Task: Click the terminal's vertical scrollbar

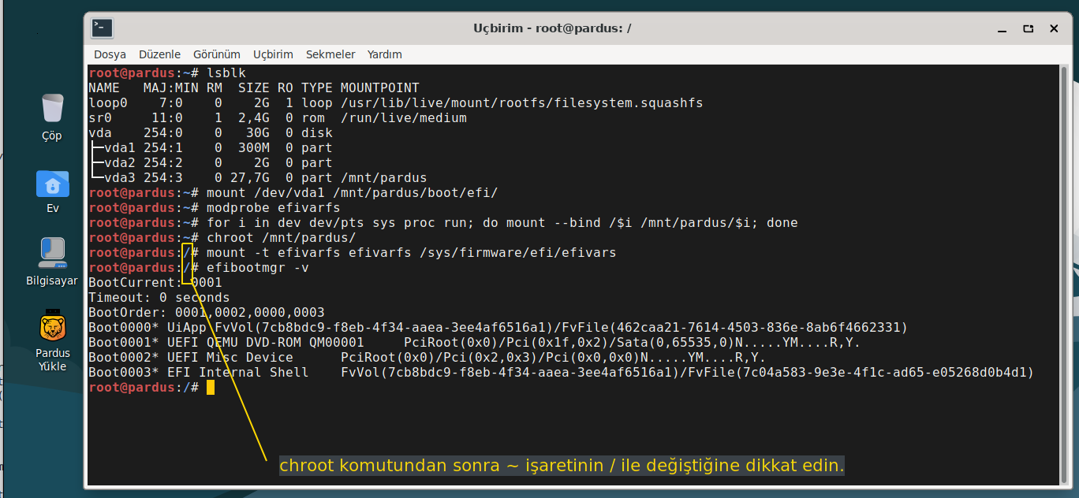Action: tap(1064, 274)
